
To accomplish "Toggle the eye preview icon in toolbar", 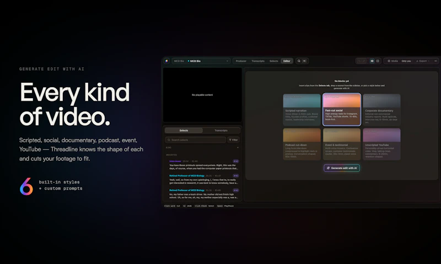I will tap(372, 61).
